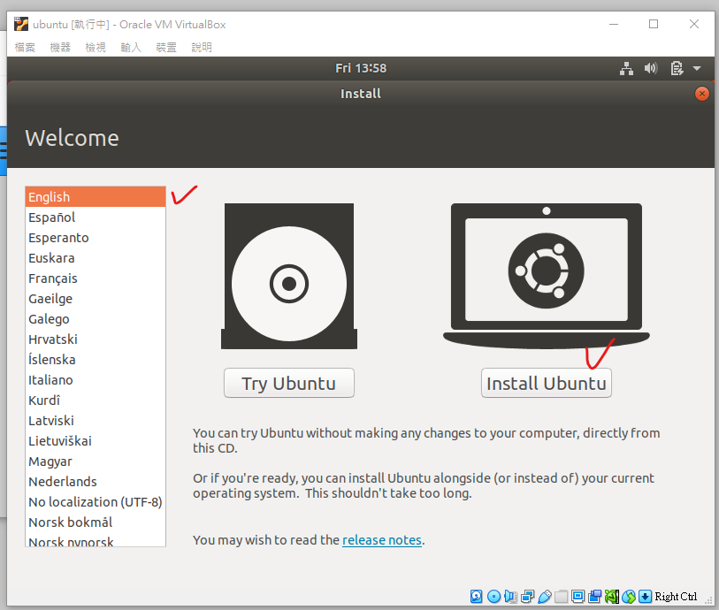Select English in the language list
The image size is (719, 610).
96,196
